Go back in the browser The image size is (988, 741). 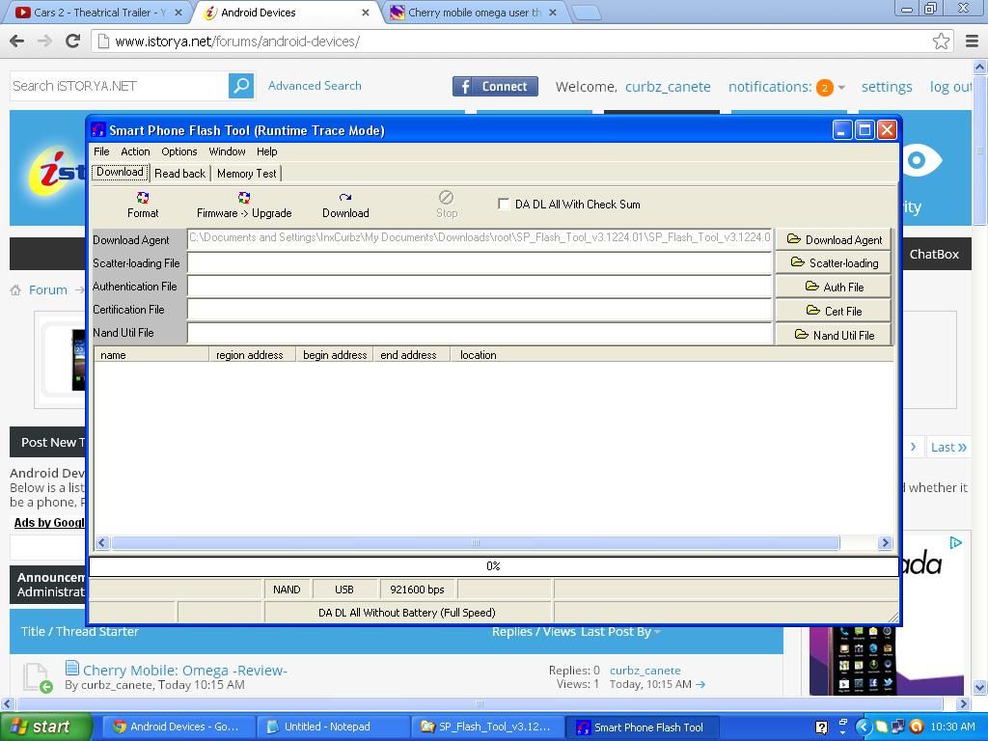17,41
